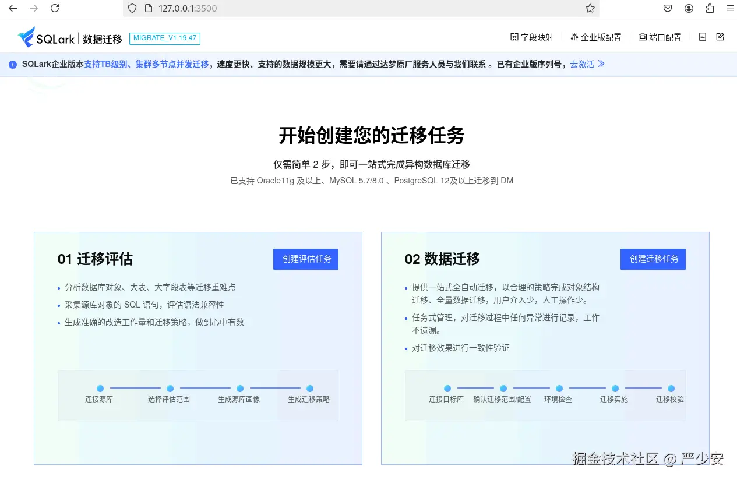Click the 环境检查 step dot
737x480 pixels.
click(559, 389)
